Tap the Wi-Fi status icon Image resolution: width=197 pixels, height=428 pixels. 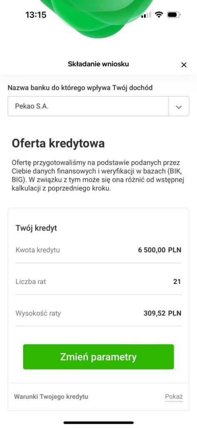tap(159, 15)
